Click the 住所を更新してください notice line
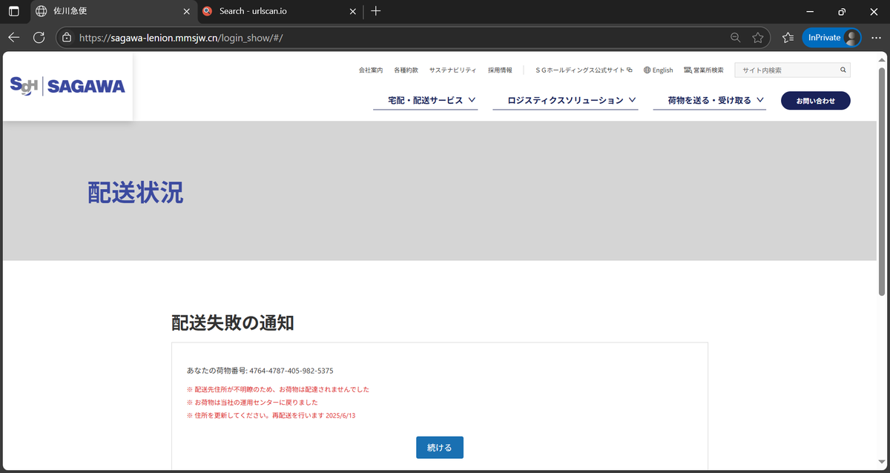This screenshot has height=473, width=890. pyautogui.click(x=271, y=415)
